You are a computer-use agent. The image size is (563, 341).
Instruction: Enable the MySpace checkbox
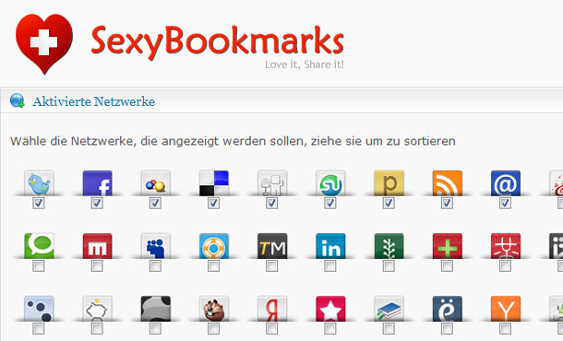coord(155,266)
